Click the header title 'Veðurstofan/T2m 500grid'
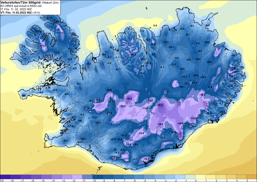 [21, 3]
